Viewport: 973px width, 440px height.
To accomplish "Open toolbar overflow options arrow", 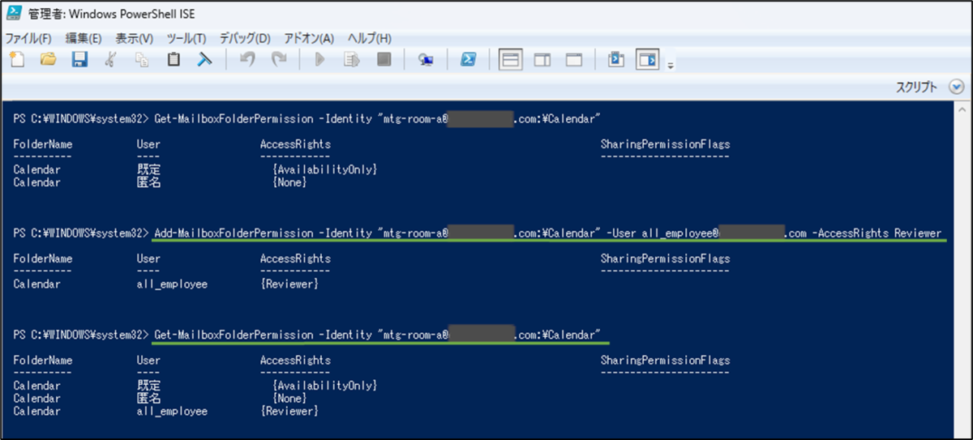I will [x=671, y=66].
